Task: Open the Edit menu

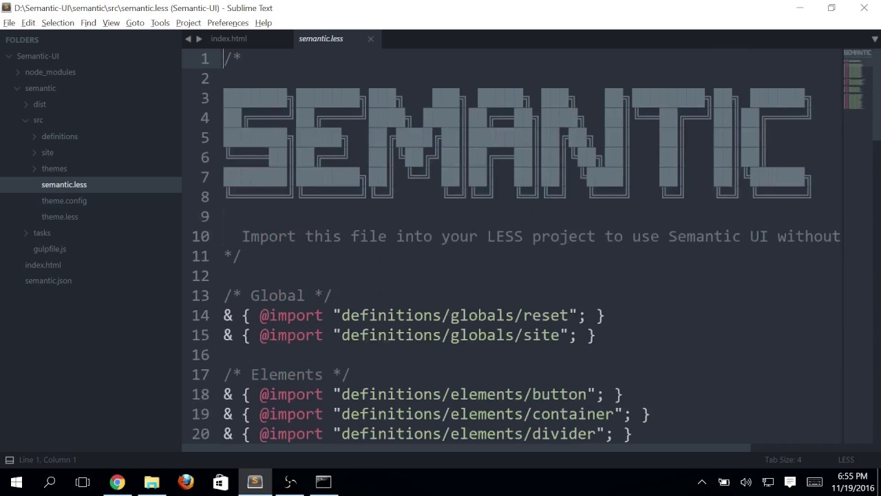Action: click(x=28, y=23)
